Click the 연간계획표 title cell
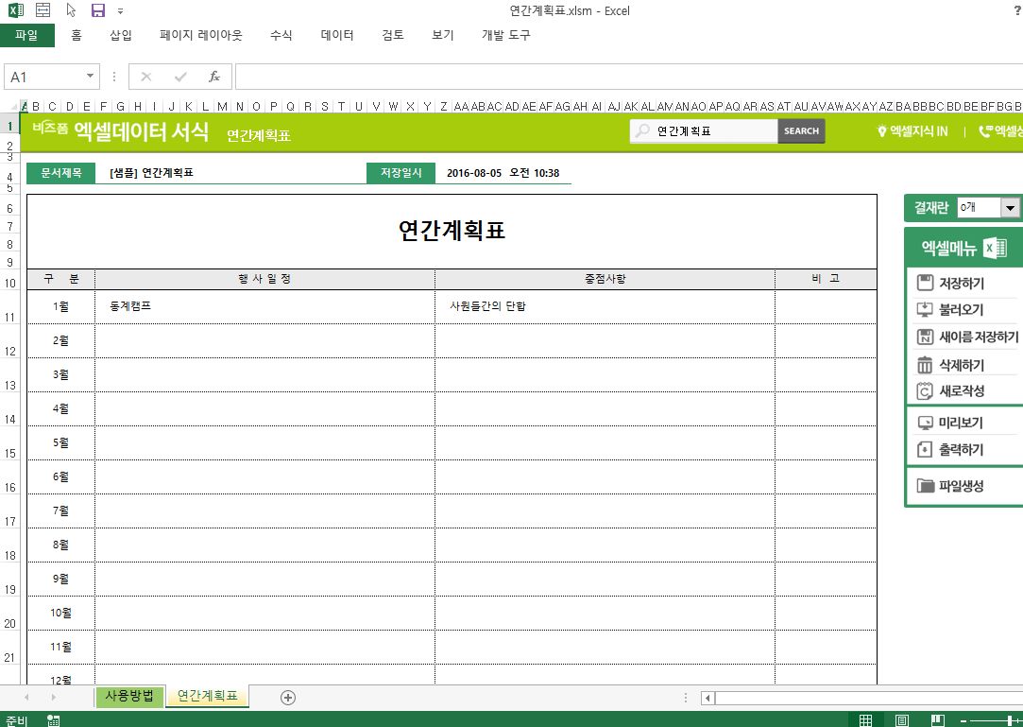This screenshot has height=727, width=1023. tap(452, 231)
